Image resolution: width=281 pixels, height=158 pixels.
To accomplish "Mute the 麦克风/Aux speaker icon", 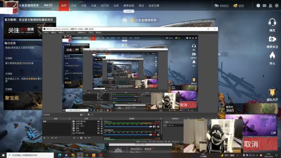I will tap(154, 127).
